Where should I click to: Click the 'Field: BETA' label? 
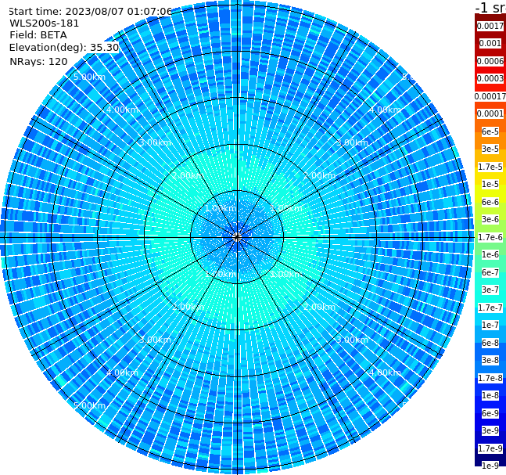point(38,35)
